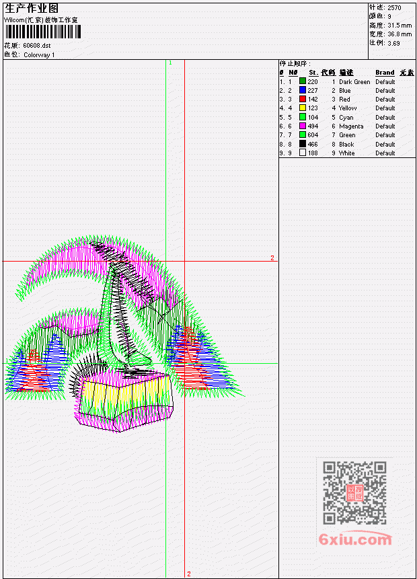The image size is (417, 579).
Task: Click the Red color swatch
Action: [x=303, y=99]
